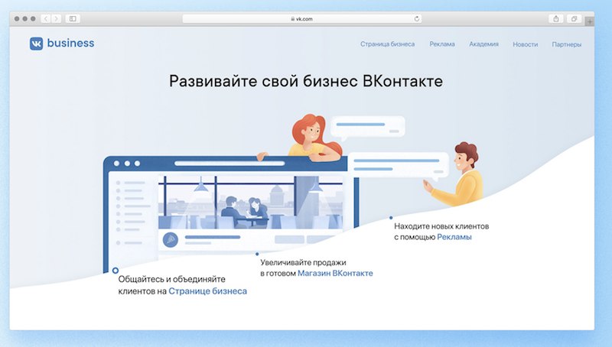Click the lock icon in address bar
Viewport: 612px width, 347px height.
pos(293,18)
